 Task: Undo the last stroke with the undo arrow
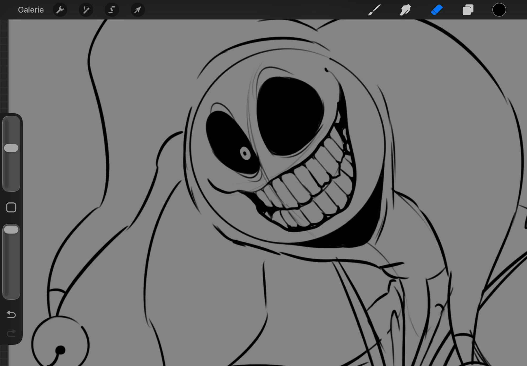11,314
